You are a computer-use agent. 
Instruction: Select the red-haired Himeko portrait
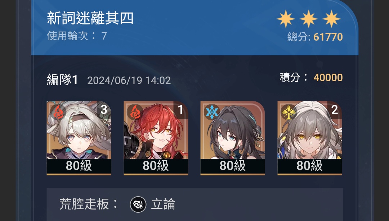pyautogui.click(x=156, y=138)
